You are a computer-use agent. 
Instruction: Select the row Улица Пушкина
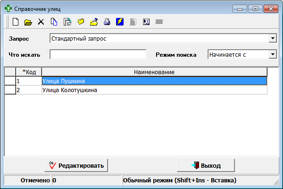click(x=154, y=81)
